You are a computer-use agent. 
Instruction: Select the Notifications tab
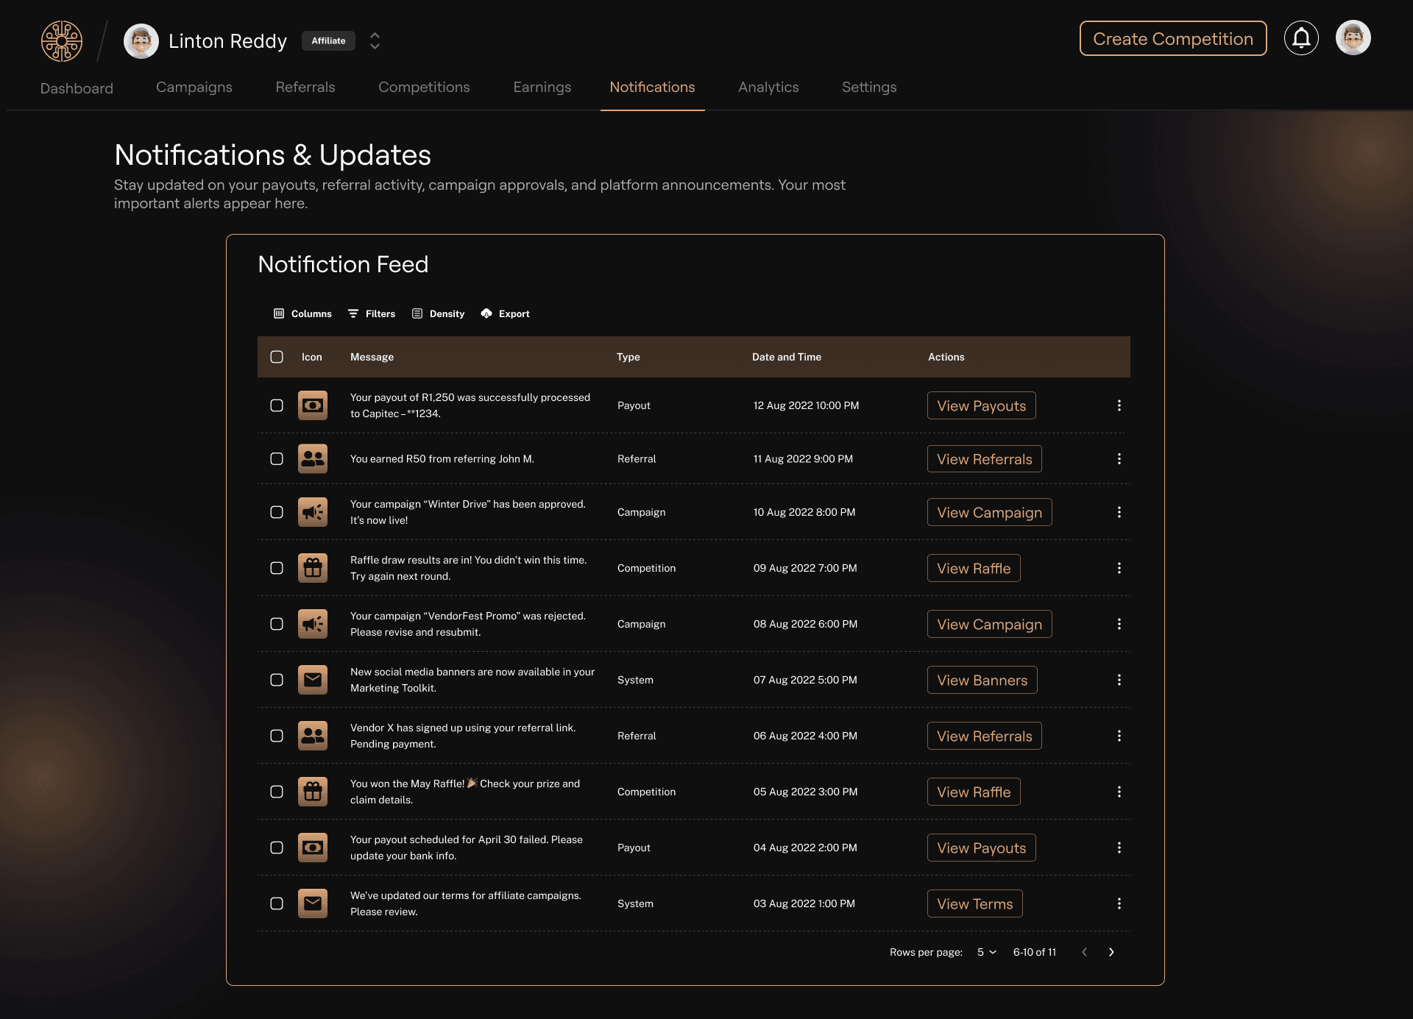point(652,87)
